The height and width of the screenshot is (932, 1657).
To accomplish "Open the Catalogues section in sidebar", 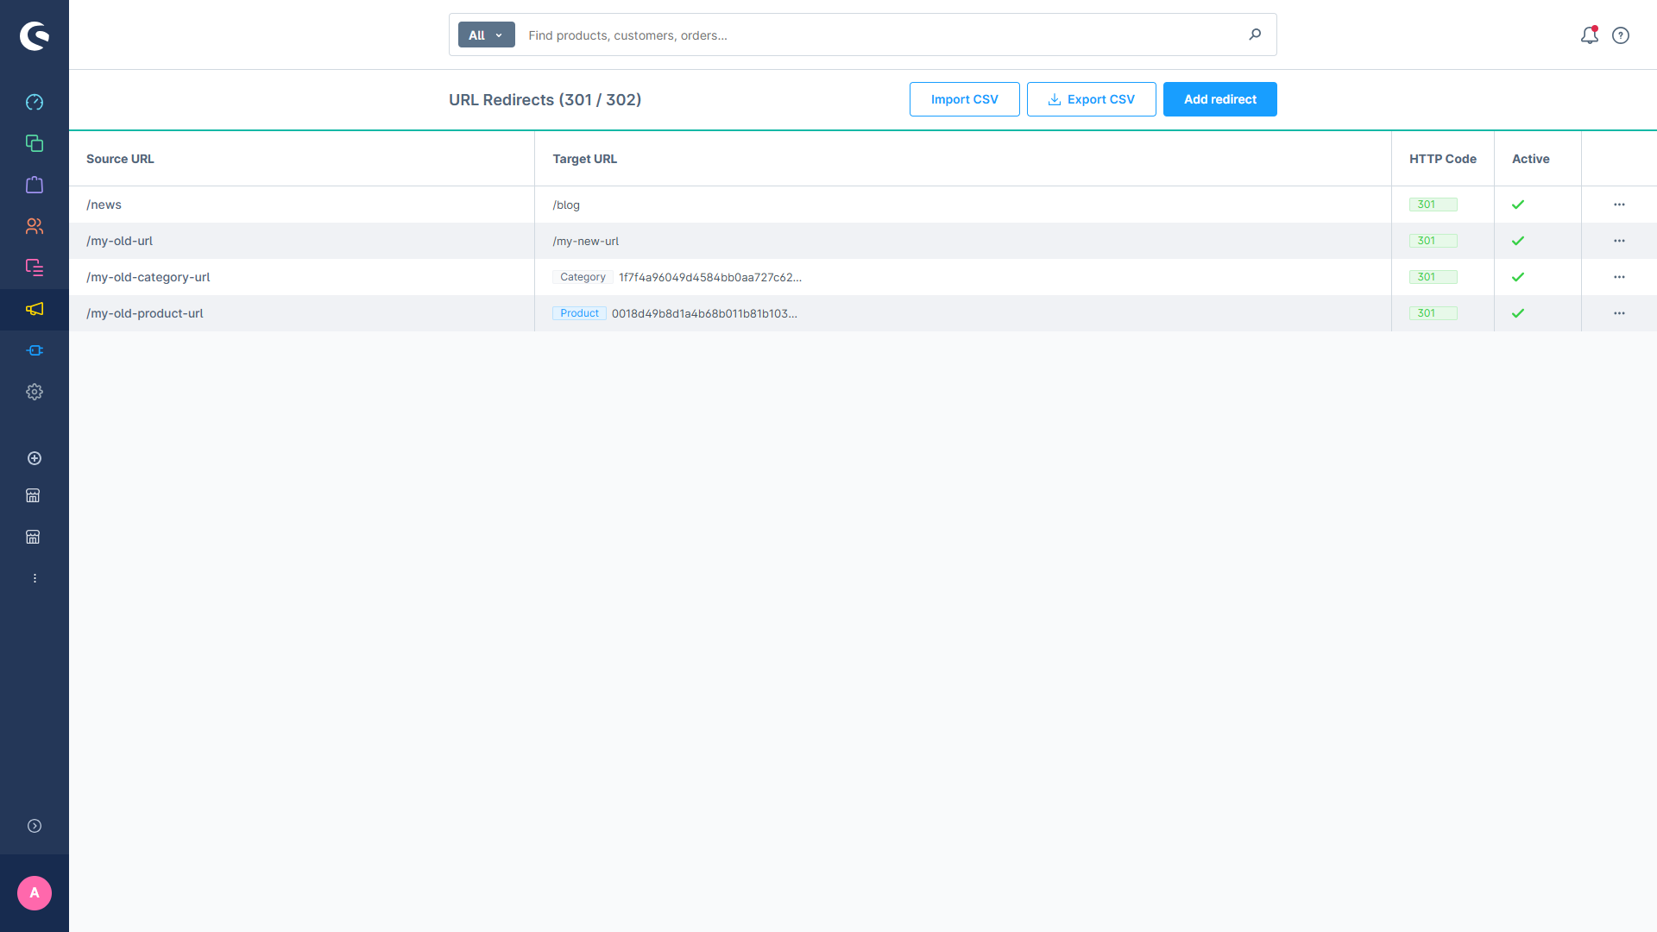I will [35, 143].
